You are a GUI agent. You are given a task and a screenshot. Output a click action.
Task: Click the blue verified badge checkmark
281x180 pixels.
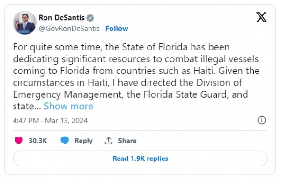(90, 18)
